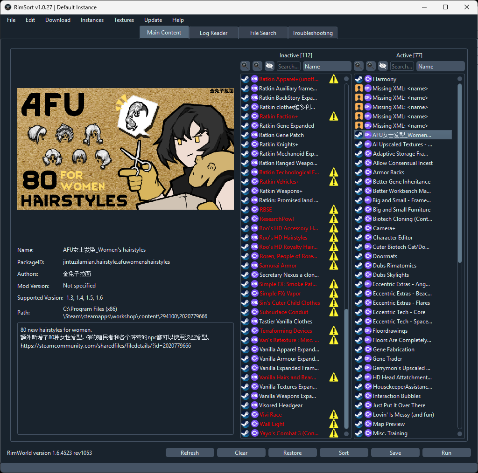Focus the Search field above the Inactive list

click(x=288, y=66)
